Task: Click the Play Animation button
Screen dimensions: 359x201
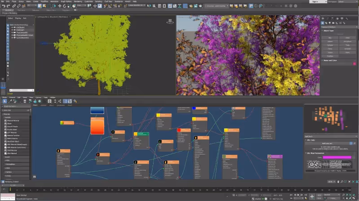Action: coord(298,195)
